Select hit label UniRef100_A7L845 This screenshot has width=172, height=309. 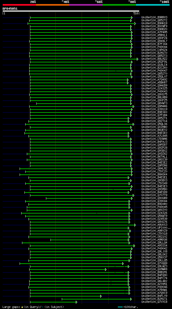coord(154,136)
